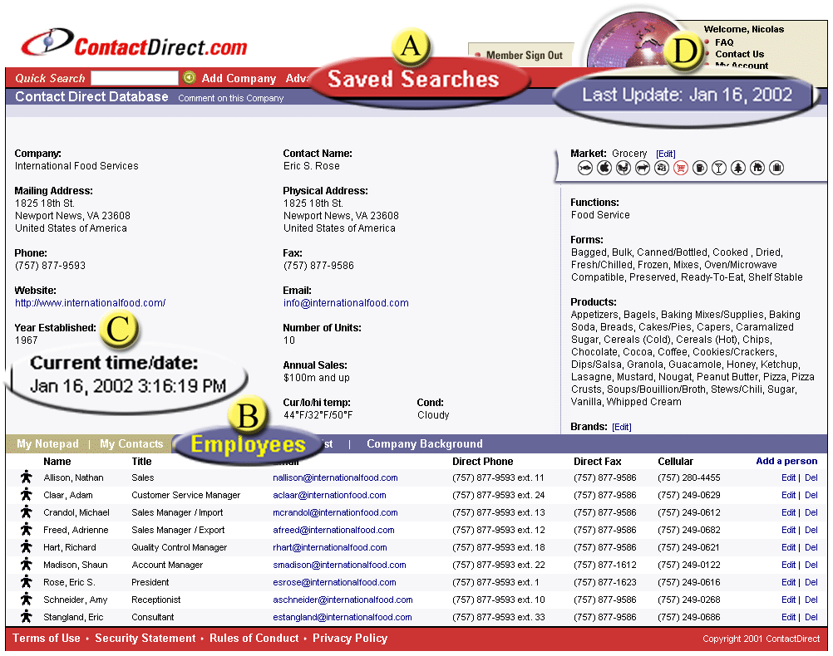Click the Quick Search input field
Viewport: 833px width, 656px height.
(x=135, y=78)
